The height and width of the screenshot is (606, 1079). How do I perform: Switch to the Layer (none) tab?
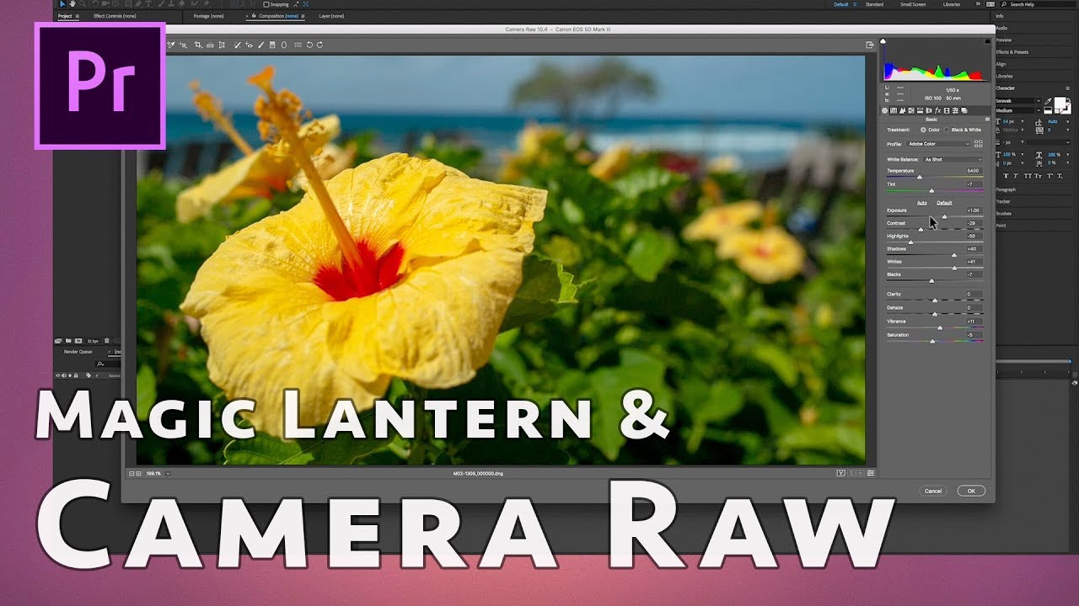[331, 16]
